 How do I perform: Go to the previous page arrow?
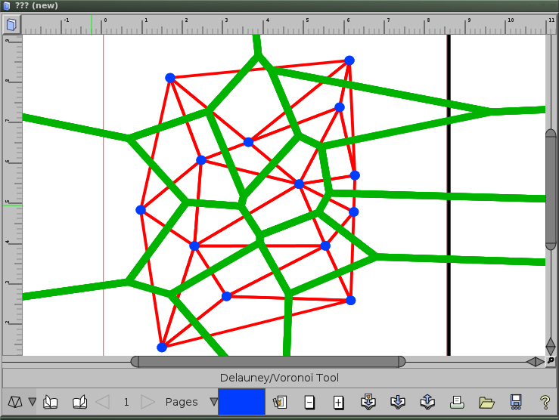pos(103,402)
